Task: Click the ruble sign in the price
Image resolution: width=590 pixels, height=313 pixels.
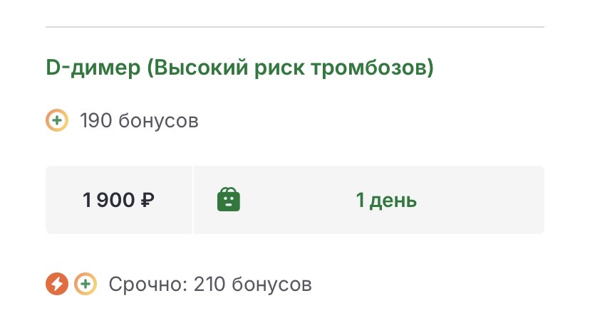Action: point(147,201)
